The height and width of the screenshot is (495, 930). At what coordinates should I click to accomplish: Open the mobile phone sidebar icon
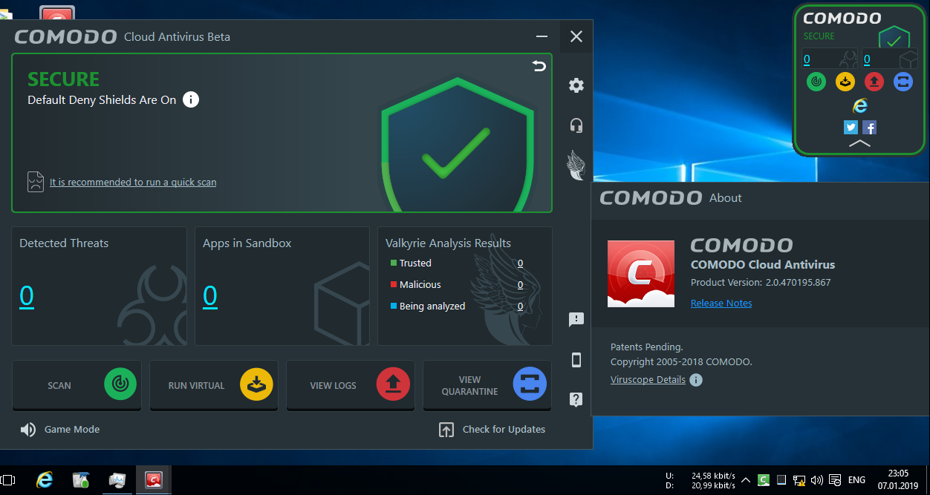tap(576, 360)
